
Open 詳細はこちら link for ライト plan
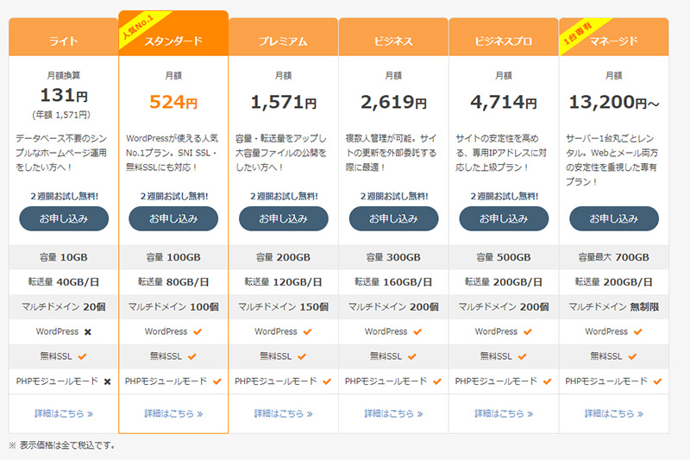[64, 413]
